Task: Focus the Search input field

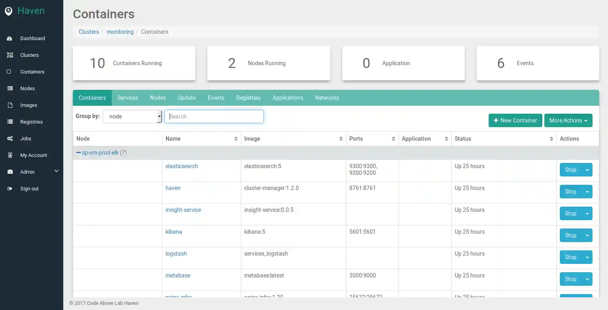Action: click(x=214, y=116)
